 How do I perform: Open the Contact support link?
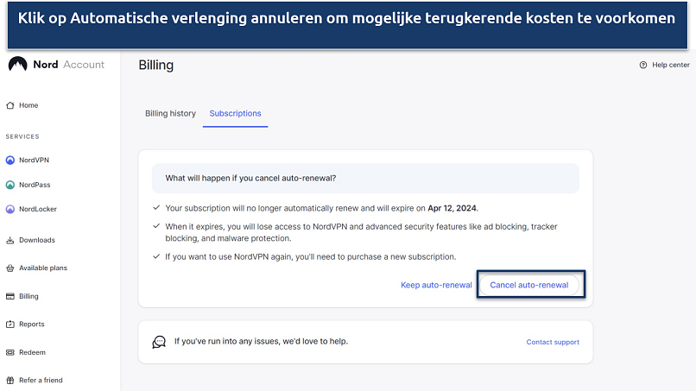tap(553, 342)
